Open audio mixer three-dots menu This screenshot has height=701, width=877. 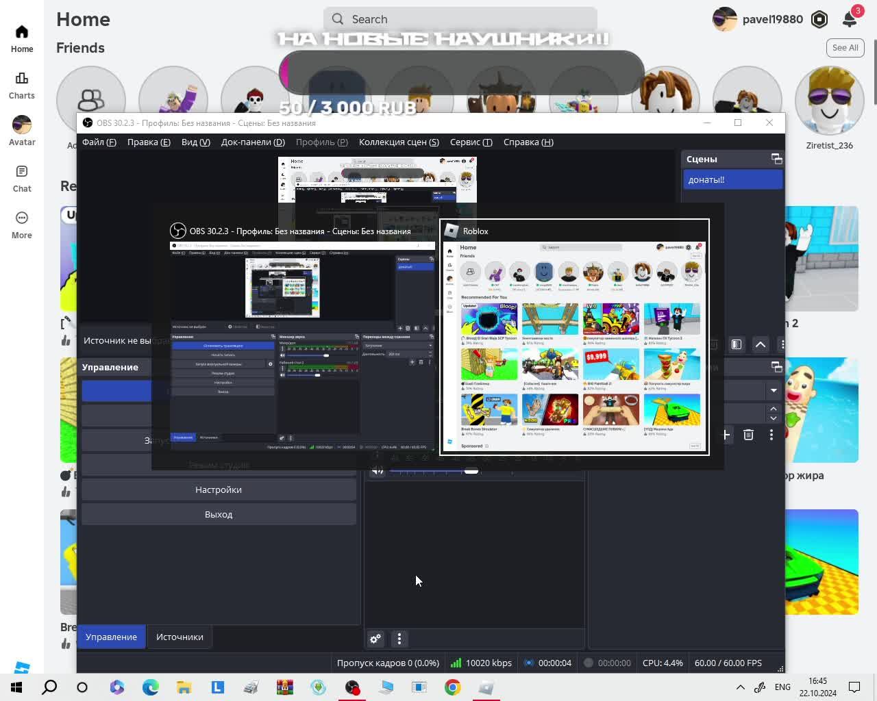pyautogui.click(x=399, y=639)
